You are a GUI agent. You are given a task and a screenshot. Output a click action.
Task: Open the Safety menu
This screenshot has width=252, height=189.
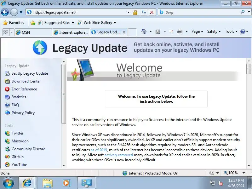pos(214,31)
